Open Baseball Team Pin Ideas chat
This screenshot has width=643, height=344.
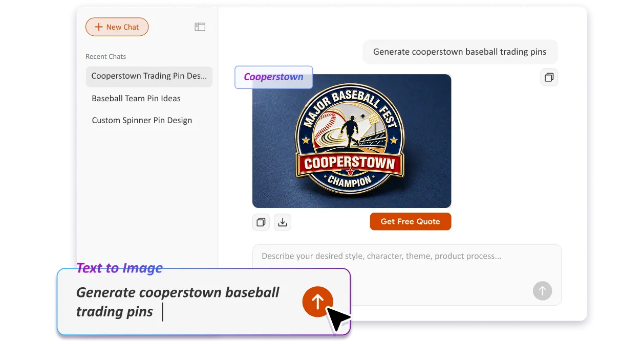click(136, 98)
